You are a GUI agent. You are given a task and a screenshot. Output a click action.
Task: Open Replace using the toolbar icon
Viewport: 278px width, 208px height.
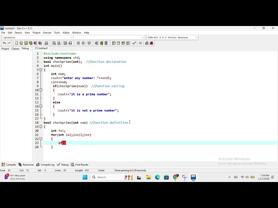pos(59,43)
